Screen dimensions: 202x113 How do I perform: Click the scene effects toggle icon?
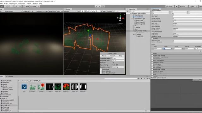(88, 11)
